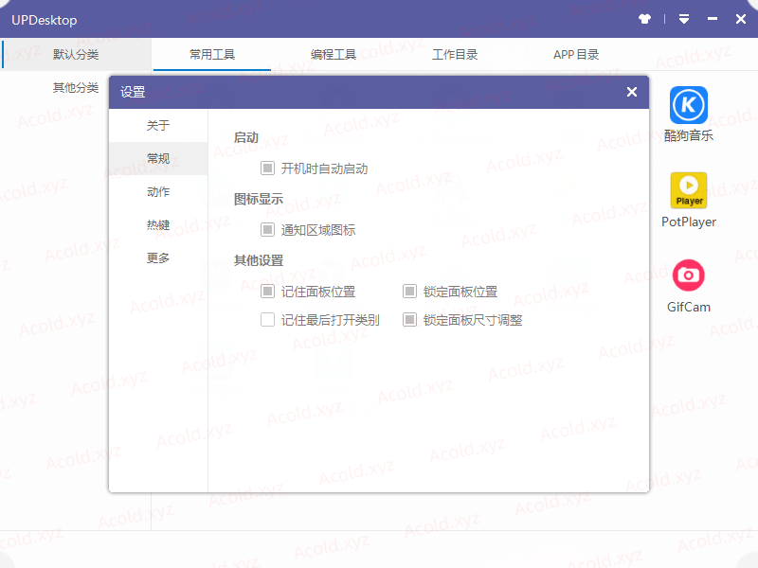Switch to 编程工具 tab

[x=334, y=55]
